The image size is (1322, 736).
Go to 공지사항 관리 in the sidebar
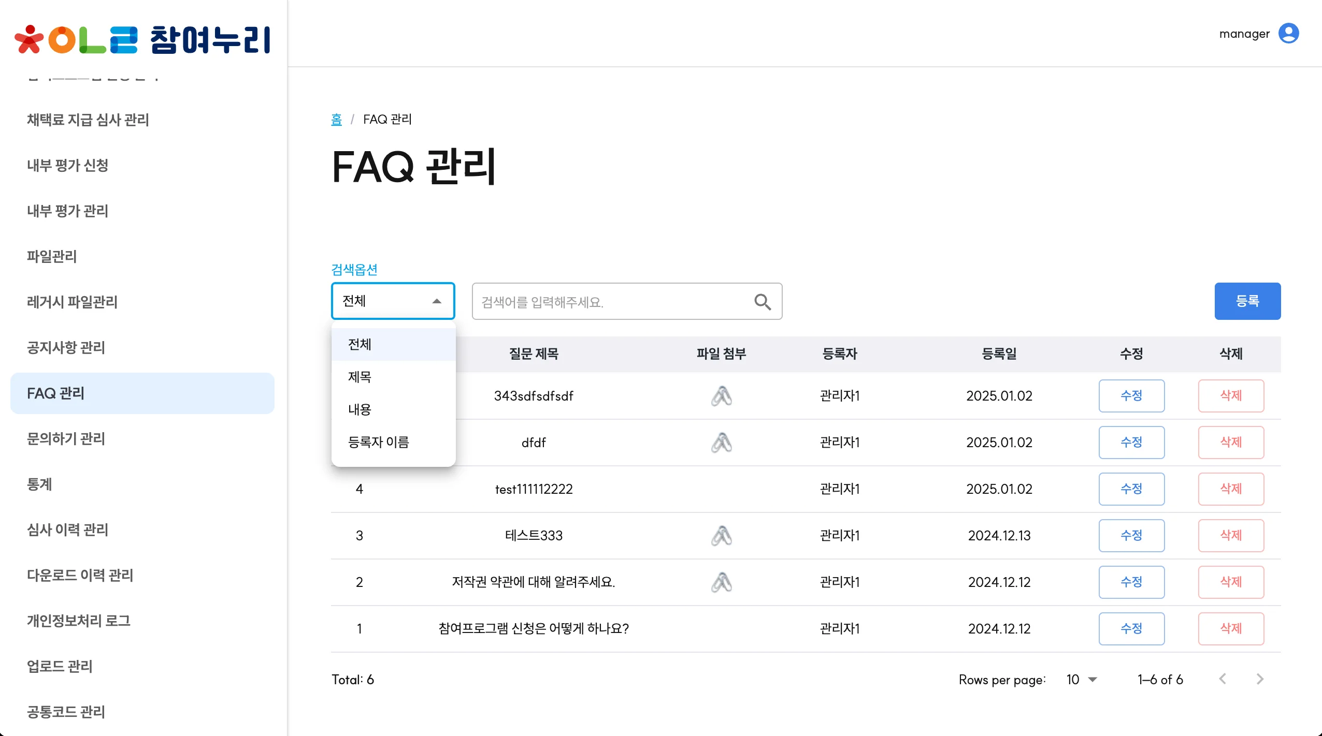pyautogui.click(x=66, y=348)
